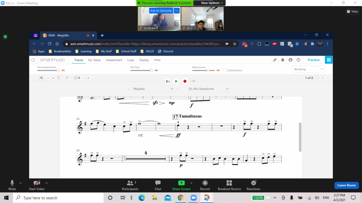Click the Practice link

pyautogui.click(x=314, y=60)
